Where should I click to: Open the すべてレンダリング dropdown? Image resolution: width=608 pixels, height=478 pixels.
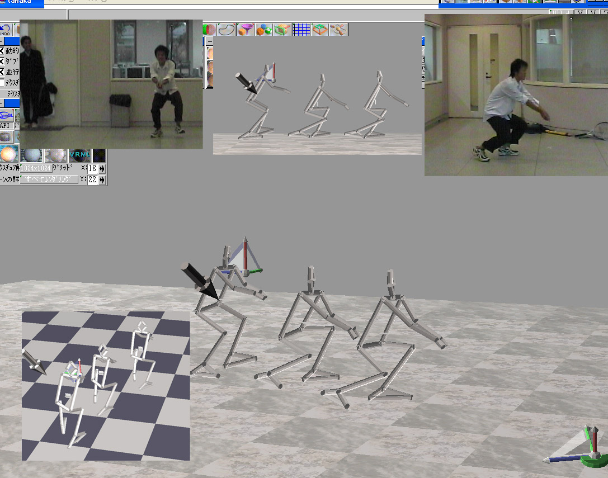coord(49,179)
